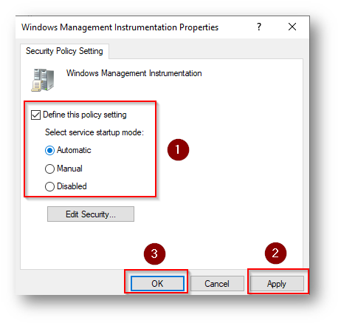Confirm with the OK button
The image size is (341, 326).
(157, 283)
